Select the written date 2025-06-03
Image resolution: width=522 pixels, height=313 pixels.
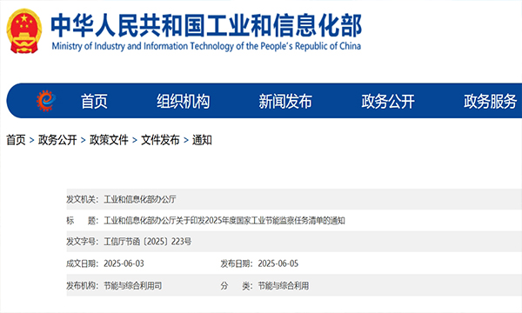point(124,263)
